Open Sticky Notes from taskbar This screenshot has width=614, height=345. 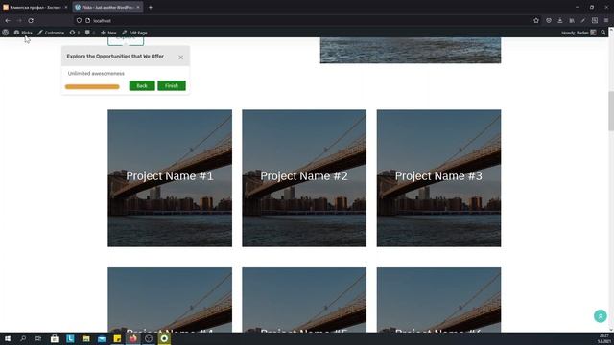click(117, 338)
